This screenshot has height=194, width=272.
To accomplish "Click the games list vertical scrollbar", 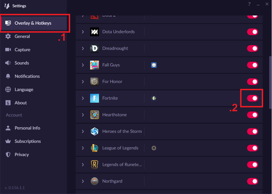I will click(270, 82).
